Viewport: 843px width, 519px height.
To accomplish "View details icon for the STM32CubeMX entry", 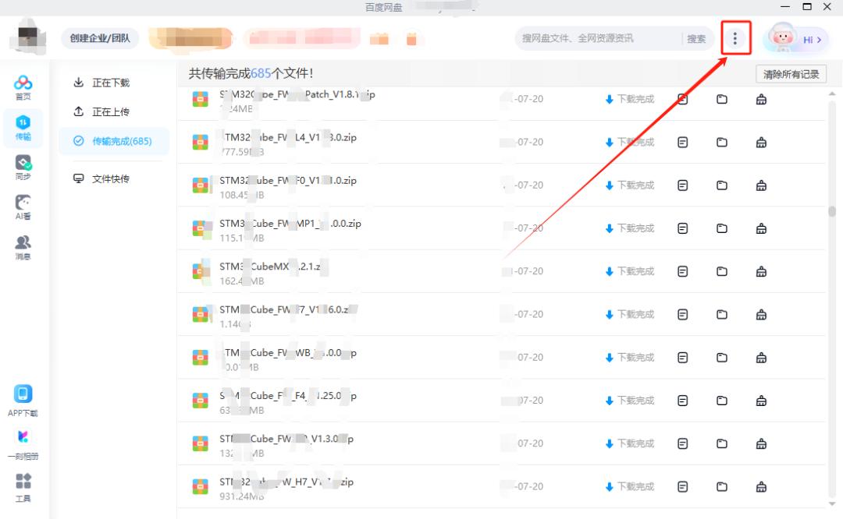I will 682,271.
